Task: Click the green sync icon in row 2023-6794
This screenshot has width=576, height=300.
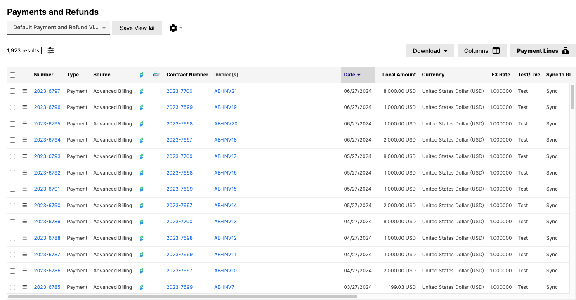Action: click(x=142, y=140)
